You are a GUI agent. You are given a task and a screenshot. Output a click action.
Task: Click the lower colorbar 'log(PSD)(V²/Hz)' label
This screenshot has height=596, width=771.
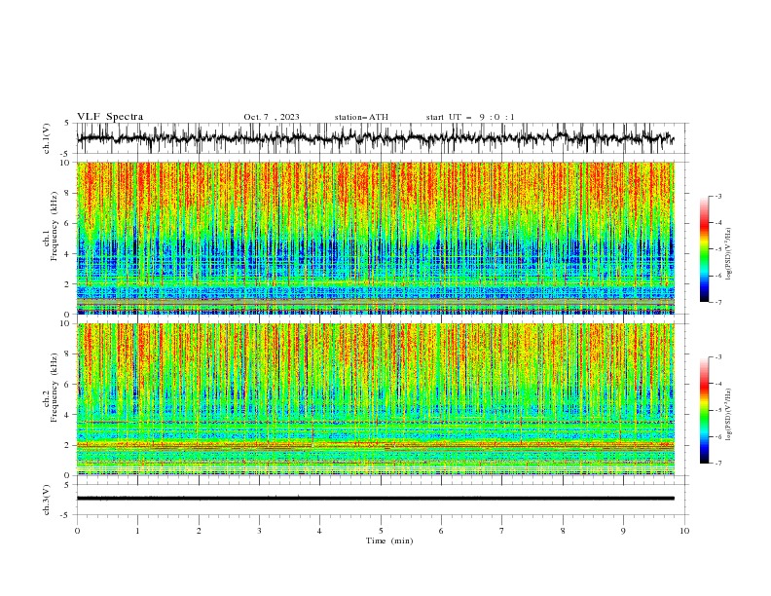click(729, 415)
